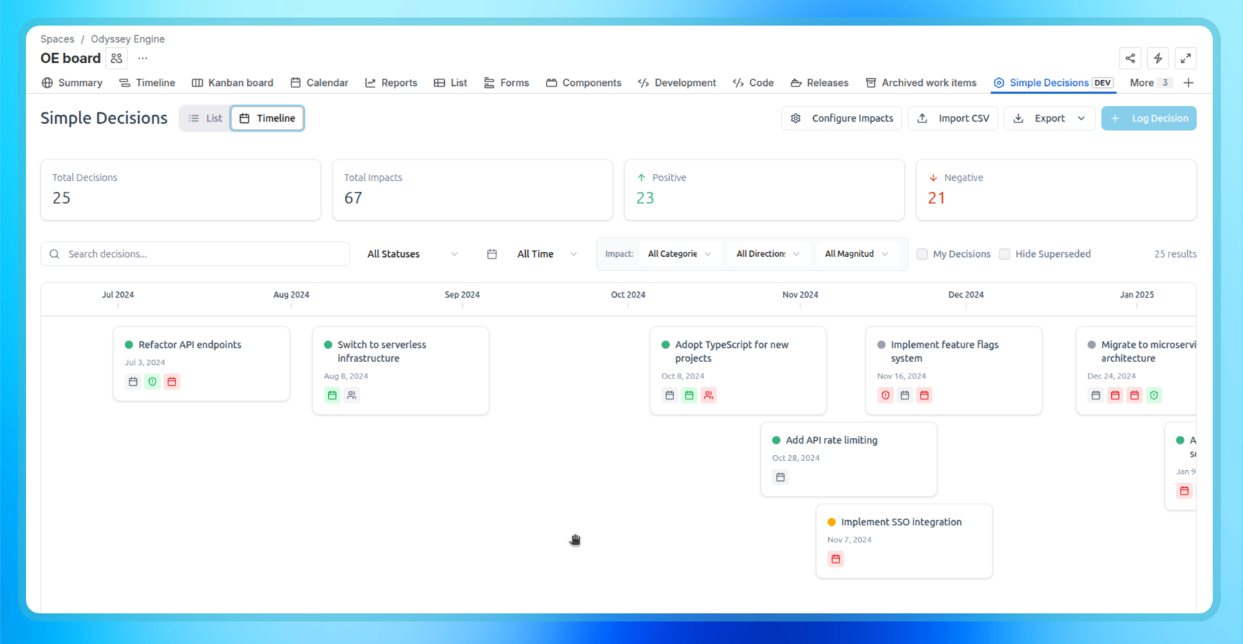Switch the view to List mode
1243x644 pixels.
pos(204,118)
